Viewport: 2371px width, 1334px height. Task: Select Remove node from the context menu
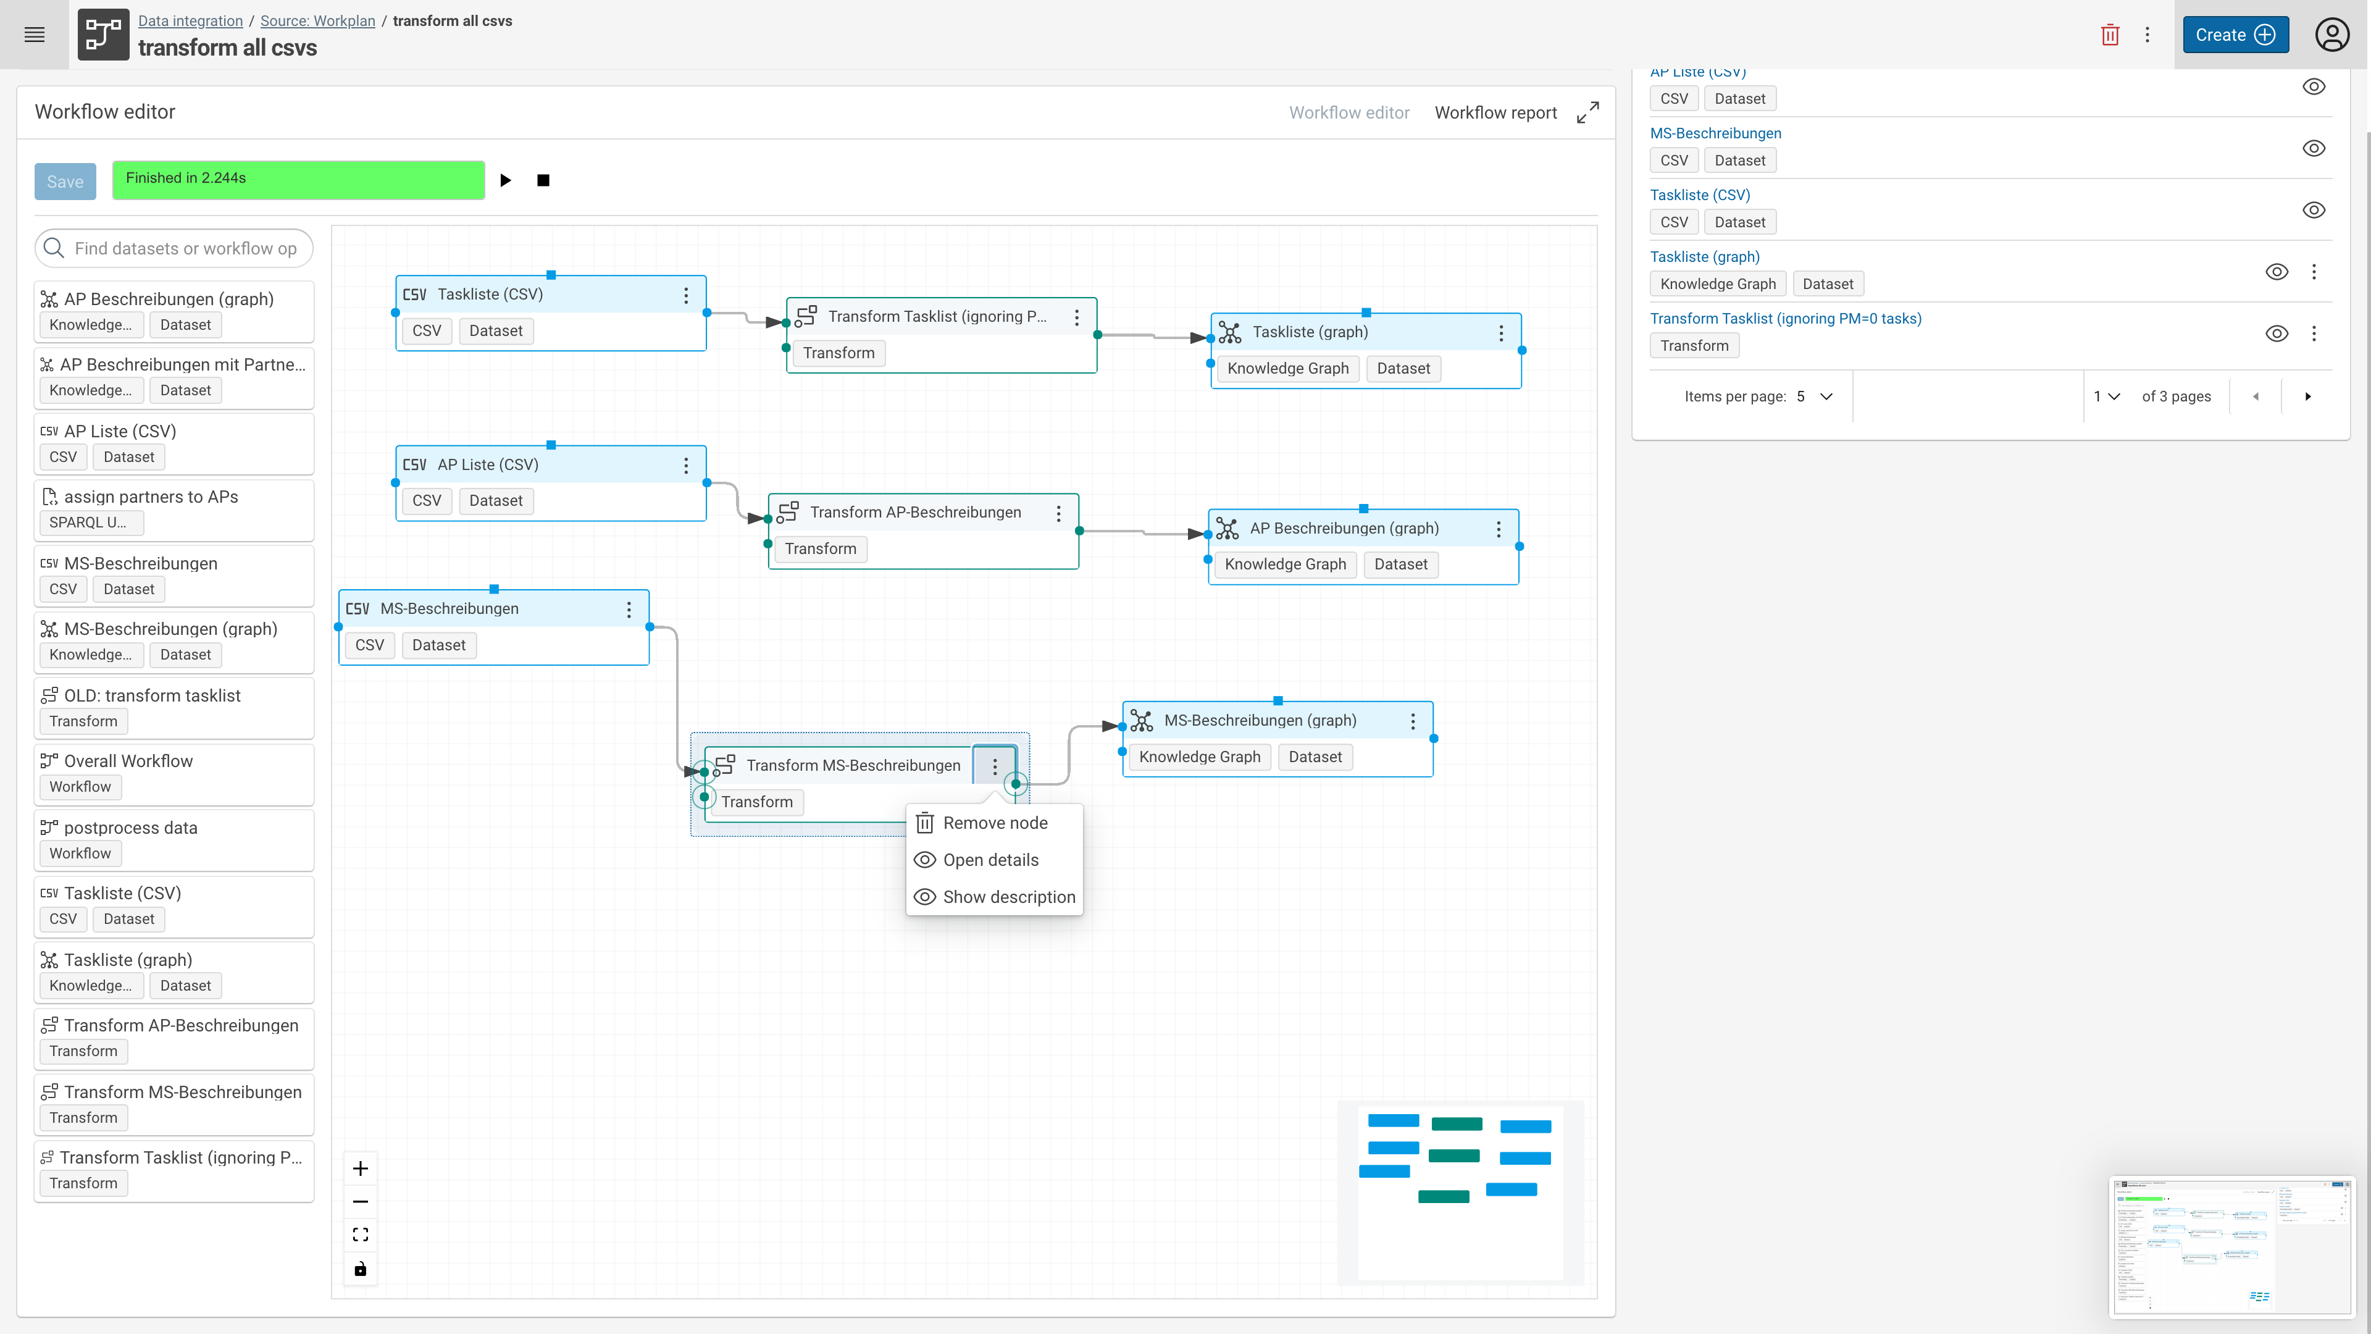995,822
